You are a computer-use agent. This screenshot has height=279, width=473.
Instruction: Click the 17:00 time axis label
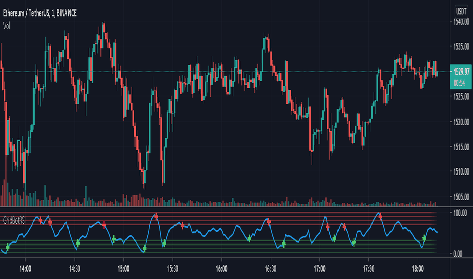tap(319, 269)
